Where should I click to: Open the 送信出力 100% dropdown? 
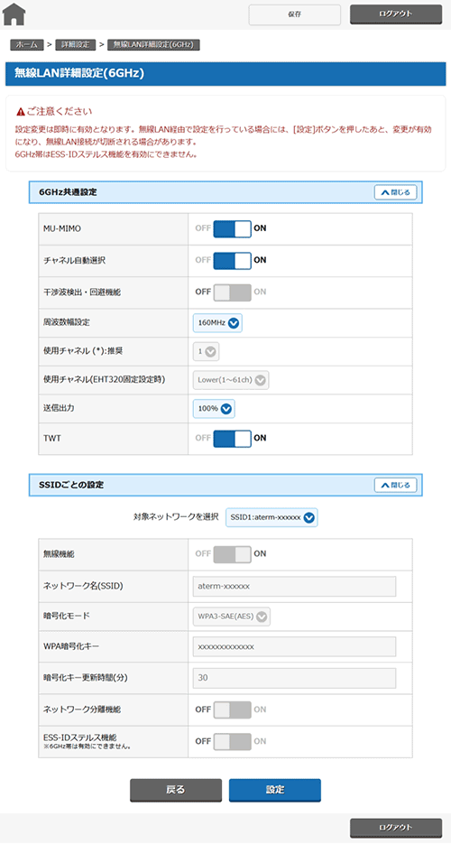click(214, 409)
